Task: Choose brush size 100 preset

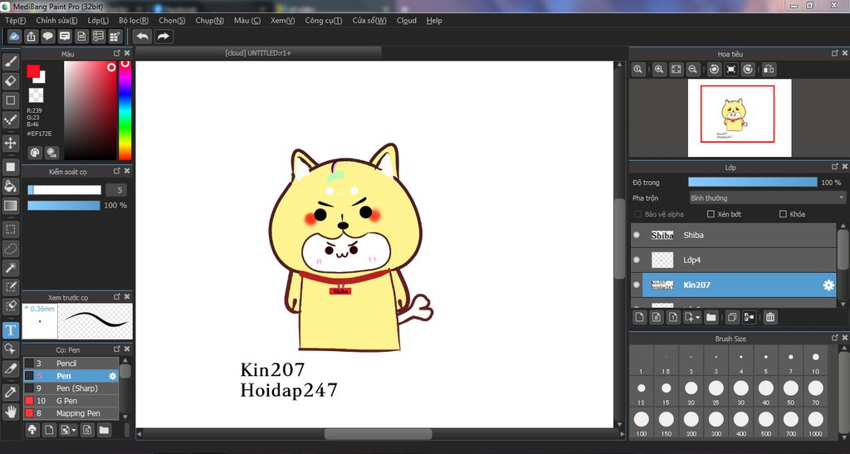Action: click(642, 423)
